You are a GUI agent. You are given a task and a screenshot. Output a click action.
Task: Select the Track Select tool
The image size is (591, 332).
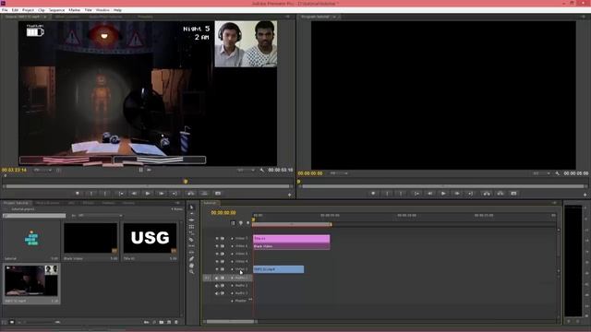[x=191, y=213]
